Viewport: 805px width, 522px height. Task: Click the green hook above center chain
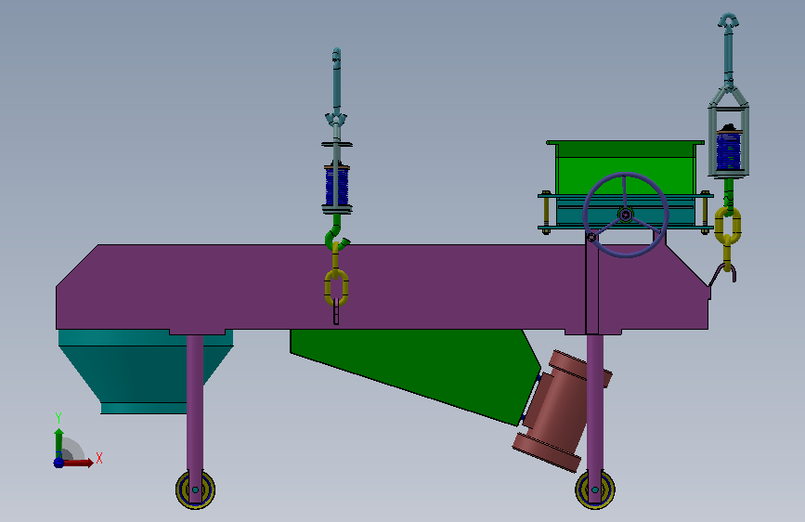337,234
